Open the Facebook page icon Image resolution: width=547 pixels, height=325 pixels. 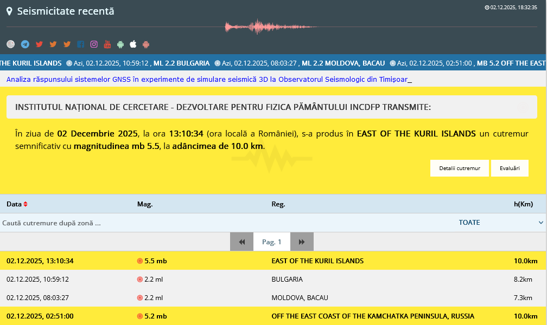pos(80,44)
